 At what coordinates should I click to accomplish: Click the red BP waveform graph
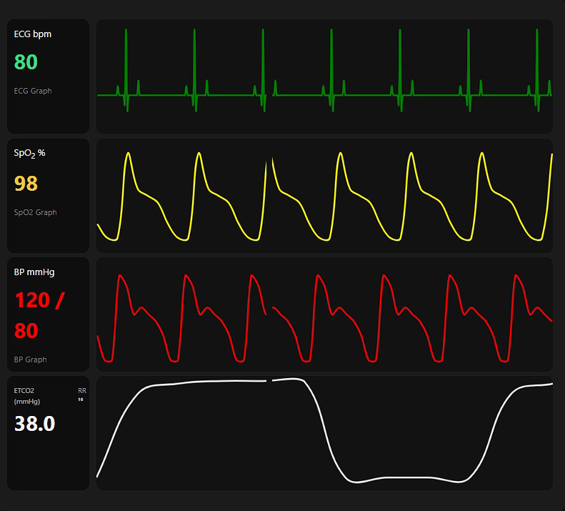[x=324, y=314]
